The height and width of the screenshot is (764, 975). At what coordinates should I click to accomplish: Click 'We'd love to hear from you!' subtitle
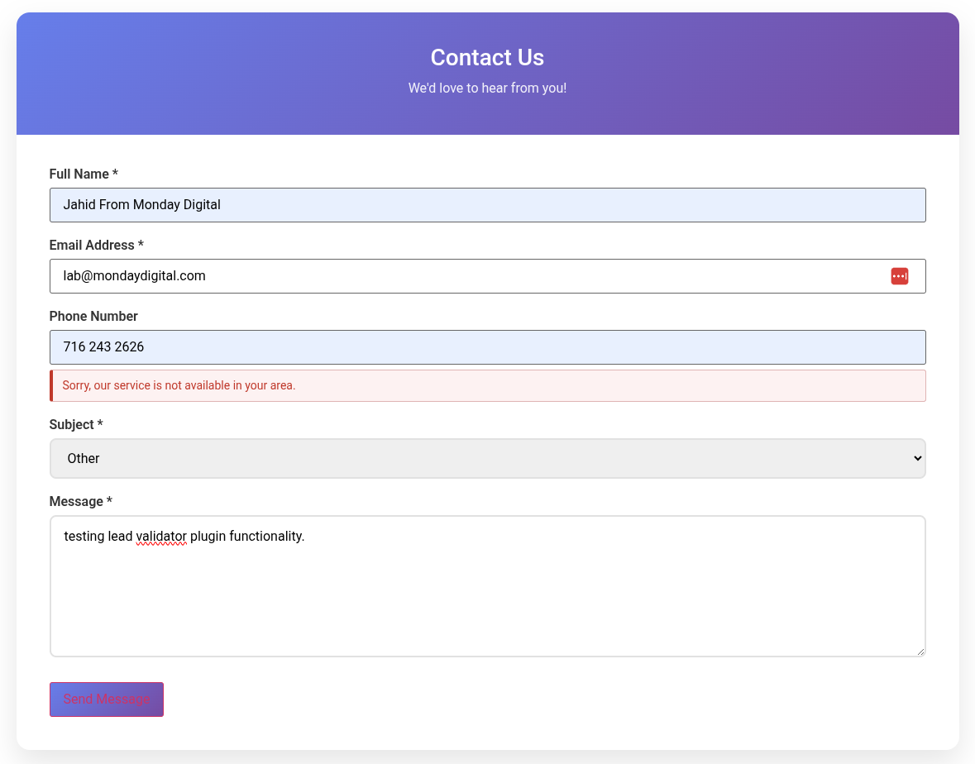click(x=488, y=88)
